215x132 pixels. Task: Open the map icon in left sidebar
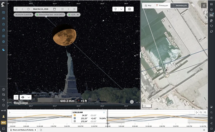coord(3,12)
